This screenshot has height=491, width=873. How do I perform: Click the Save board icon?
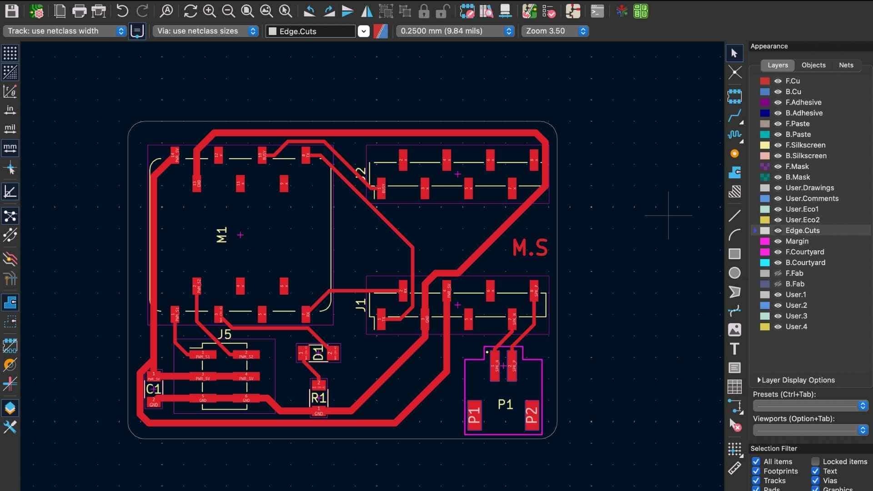coord(11,11)
